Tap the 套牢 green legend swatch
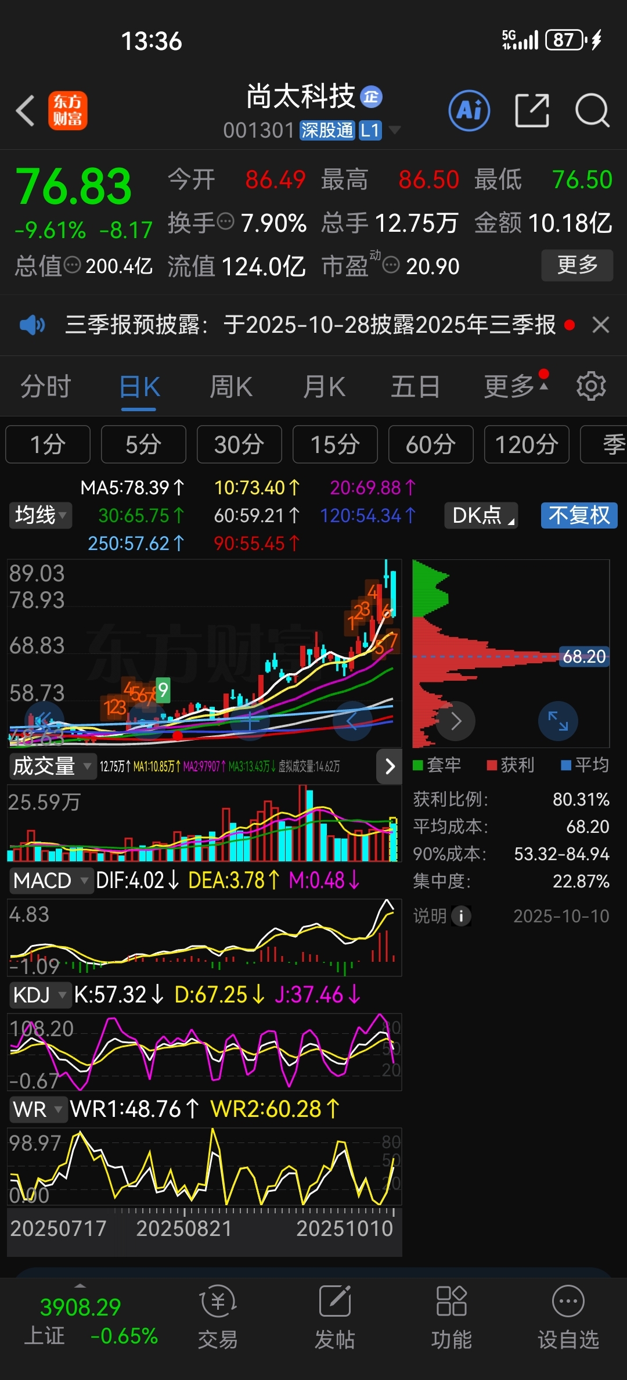 tap(417, 765)
